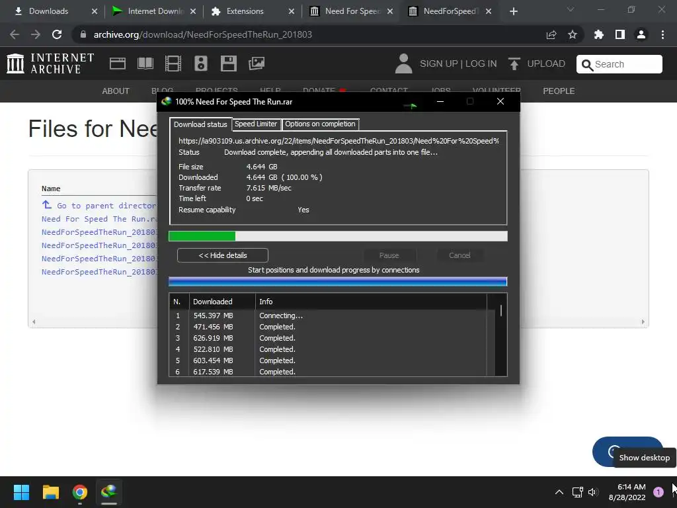The height and width of the screenshot is (508, 677).
Task: Open Internet Archive video film icon
Action: click(x=173, y=63)
